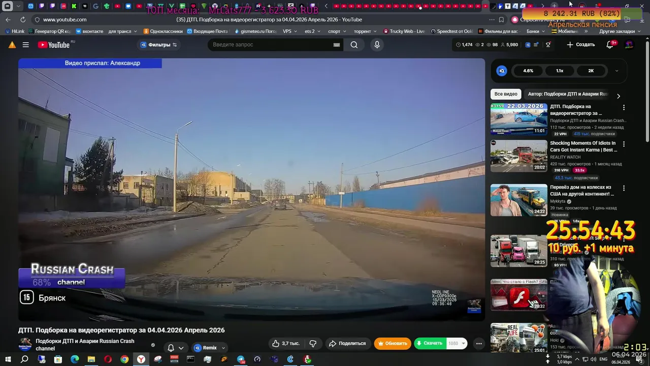Viewport: 650px width, 366px height.
Task: Click address bar www.youtube.com
Action: click(64, 19)
